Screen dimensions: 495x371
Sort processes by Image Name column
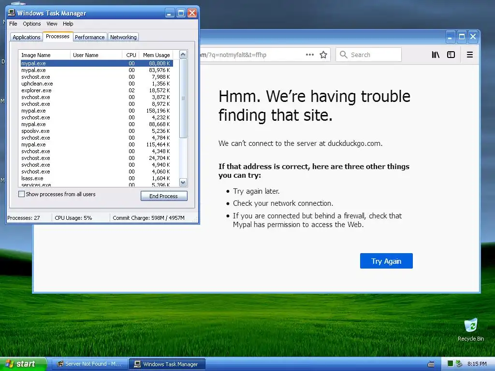[x=44, y=55]
